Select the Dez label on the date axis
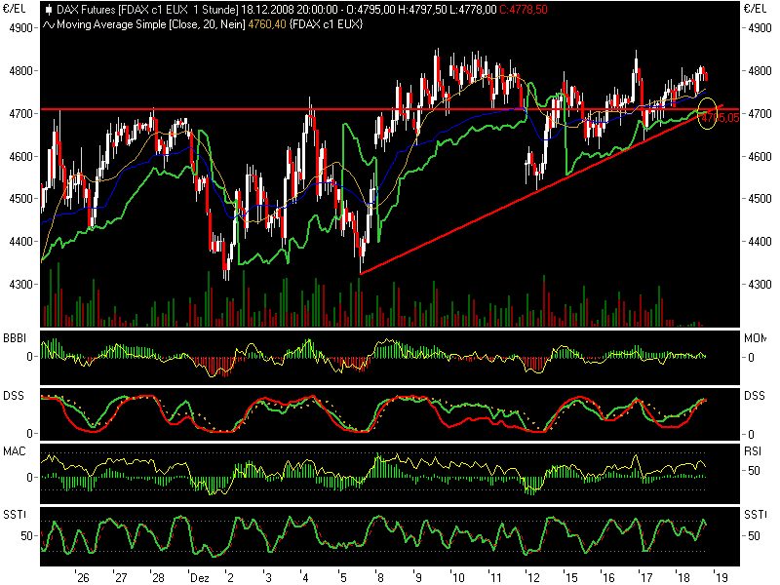 [200, 577]
